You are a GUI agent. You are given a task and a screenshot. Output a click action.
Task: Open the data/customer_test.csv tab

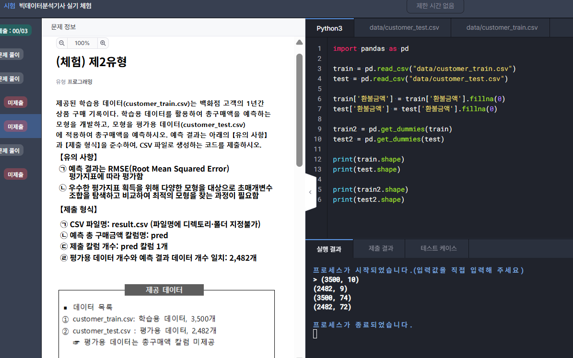tap(404, 28)
